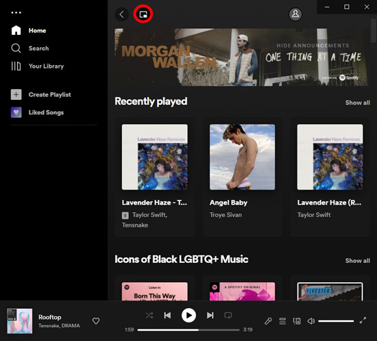
Task: Open the Angel Baby cover art
Action: click(243, 157)
